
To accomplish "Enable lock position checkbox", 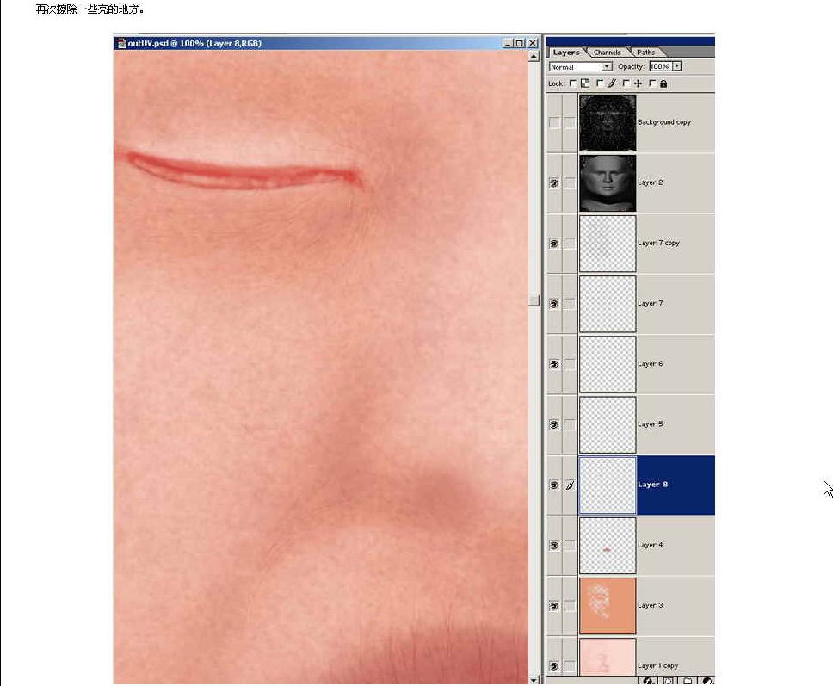I will [x=626, y=83].
